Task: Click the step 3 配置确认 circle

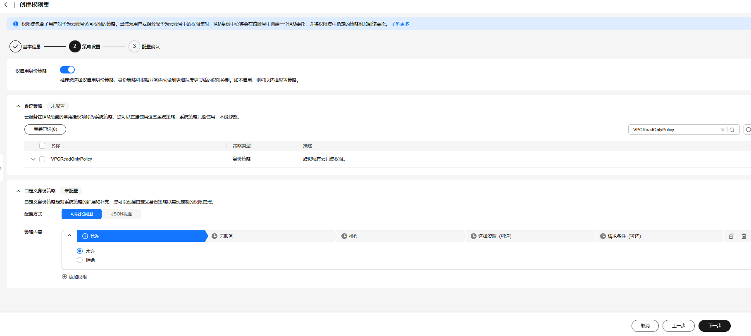Action: [x=134, y=46]
